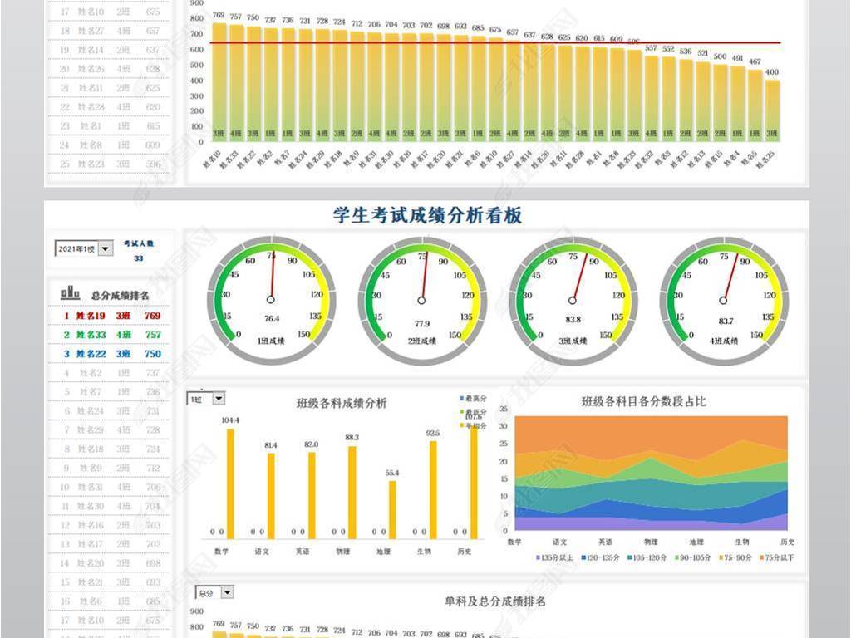
Task: Select first-place row 姓名19 in ranking
Action: [109, 316]
